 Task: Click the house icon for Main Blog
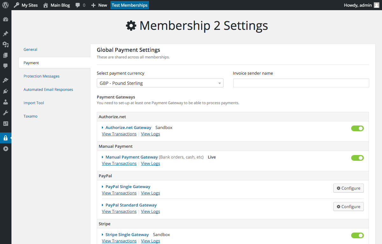tap(46, 5)
